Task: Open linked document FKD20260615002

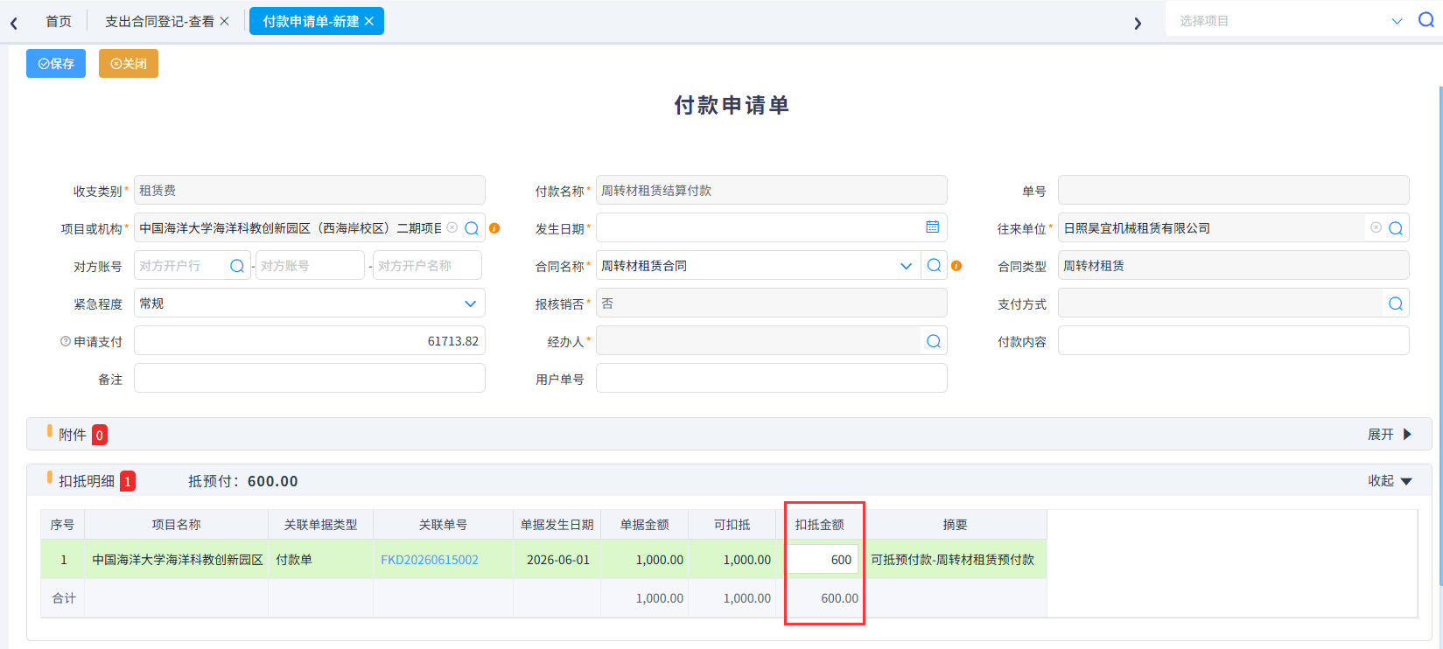Action: [430, 560]
